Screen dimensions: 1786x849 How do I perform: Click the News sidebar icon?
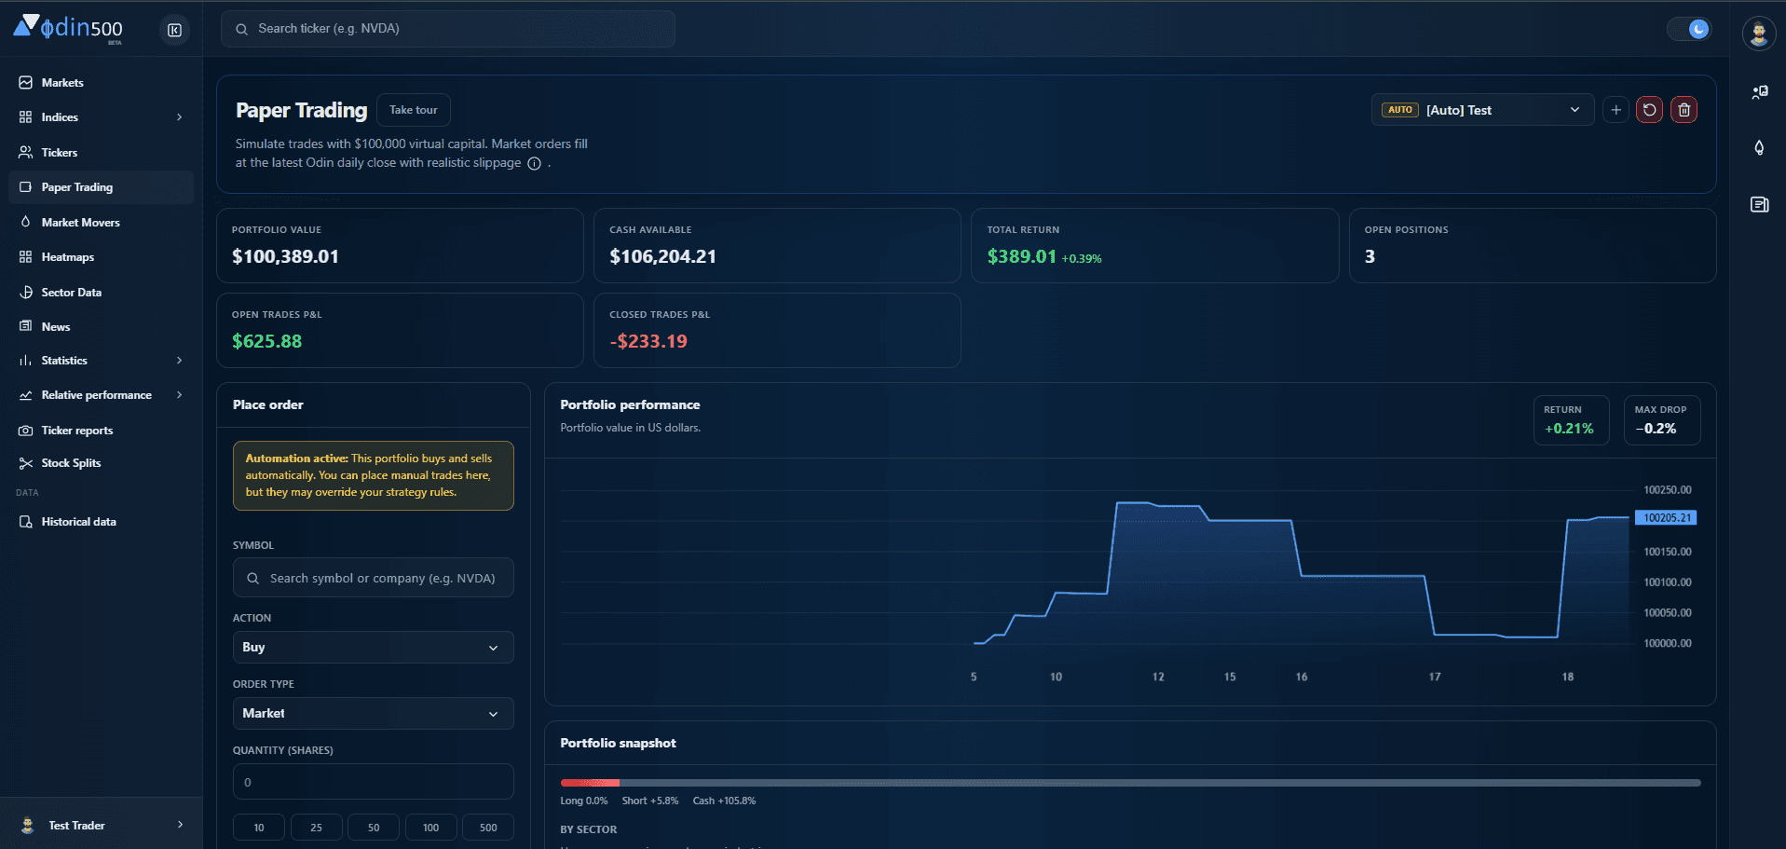26,326
